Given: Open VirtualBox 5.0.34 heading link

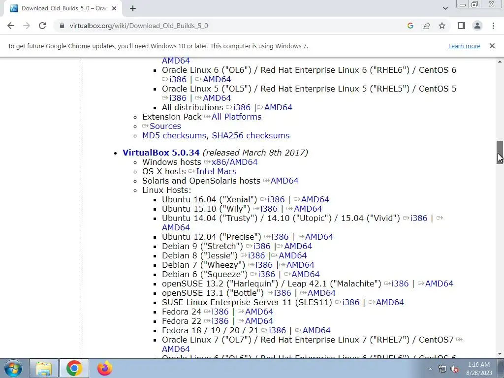Looking at the screenshot, I should tap(161, 153).
